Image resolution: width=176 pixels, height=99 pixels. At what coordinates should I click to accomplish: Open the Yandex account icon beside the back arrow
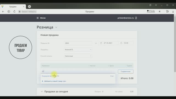(9, 12)
